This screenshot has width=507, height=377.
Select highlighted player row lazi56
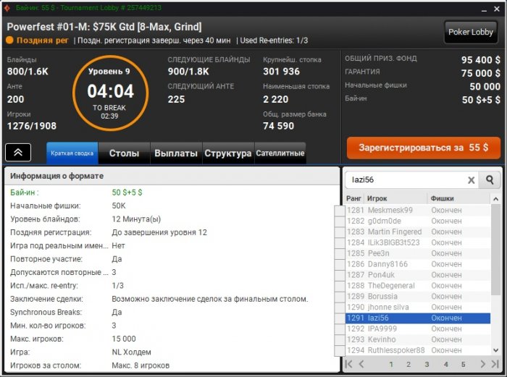[418, 318]
